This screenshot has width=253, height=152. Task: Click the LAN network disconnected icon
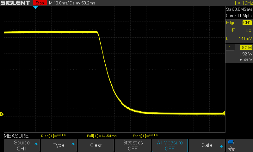[231, 149]
